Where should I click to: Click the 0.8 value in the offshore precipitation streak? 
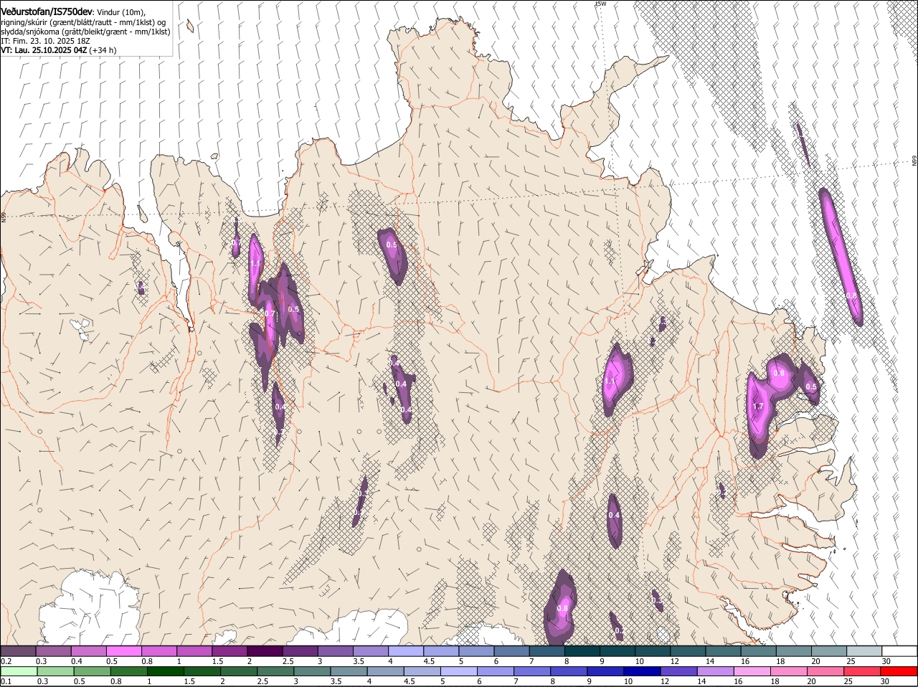tap(851, 295)
